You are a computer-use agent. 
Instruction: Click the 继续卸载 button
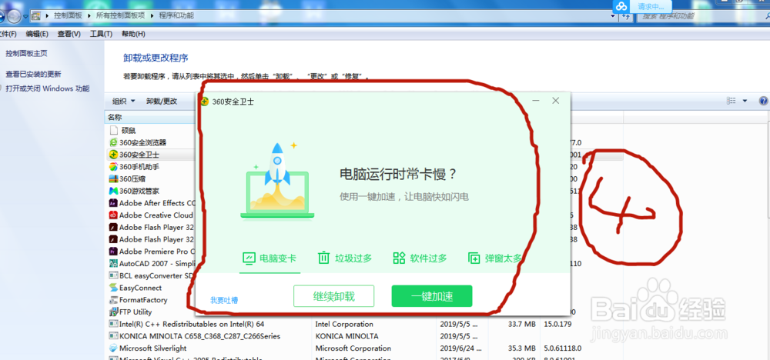[334, 296]
